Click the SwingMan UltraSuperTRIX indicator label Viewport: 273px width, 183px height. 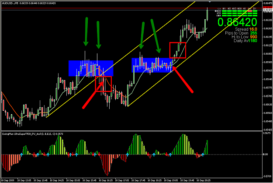[33, 134]
